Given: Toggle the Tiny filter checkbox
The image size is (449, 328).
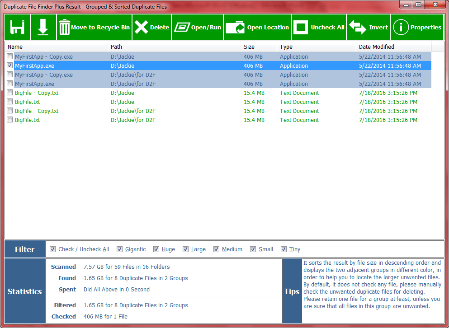Looking at the screenshot, I should tap(284, 249).
